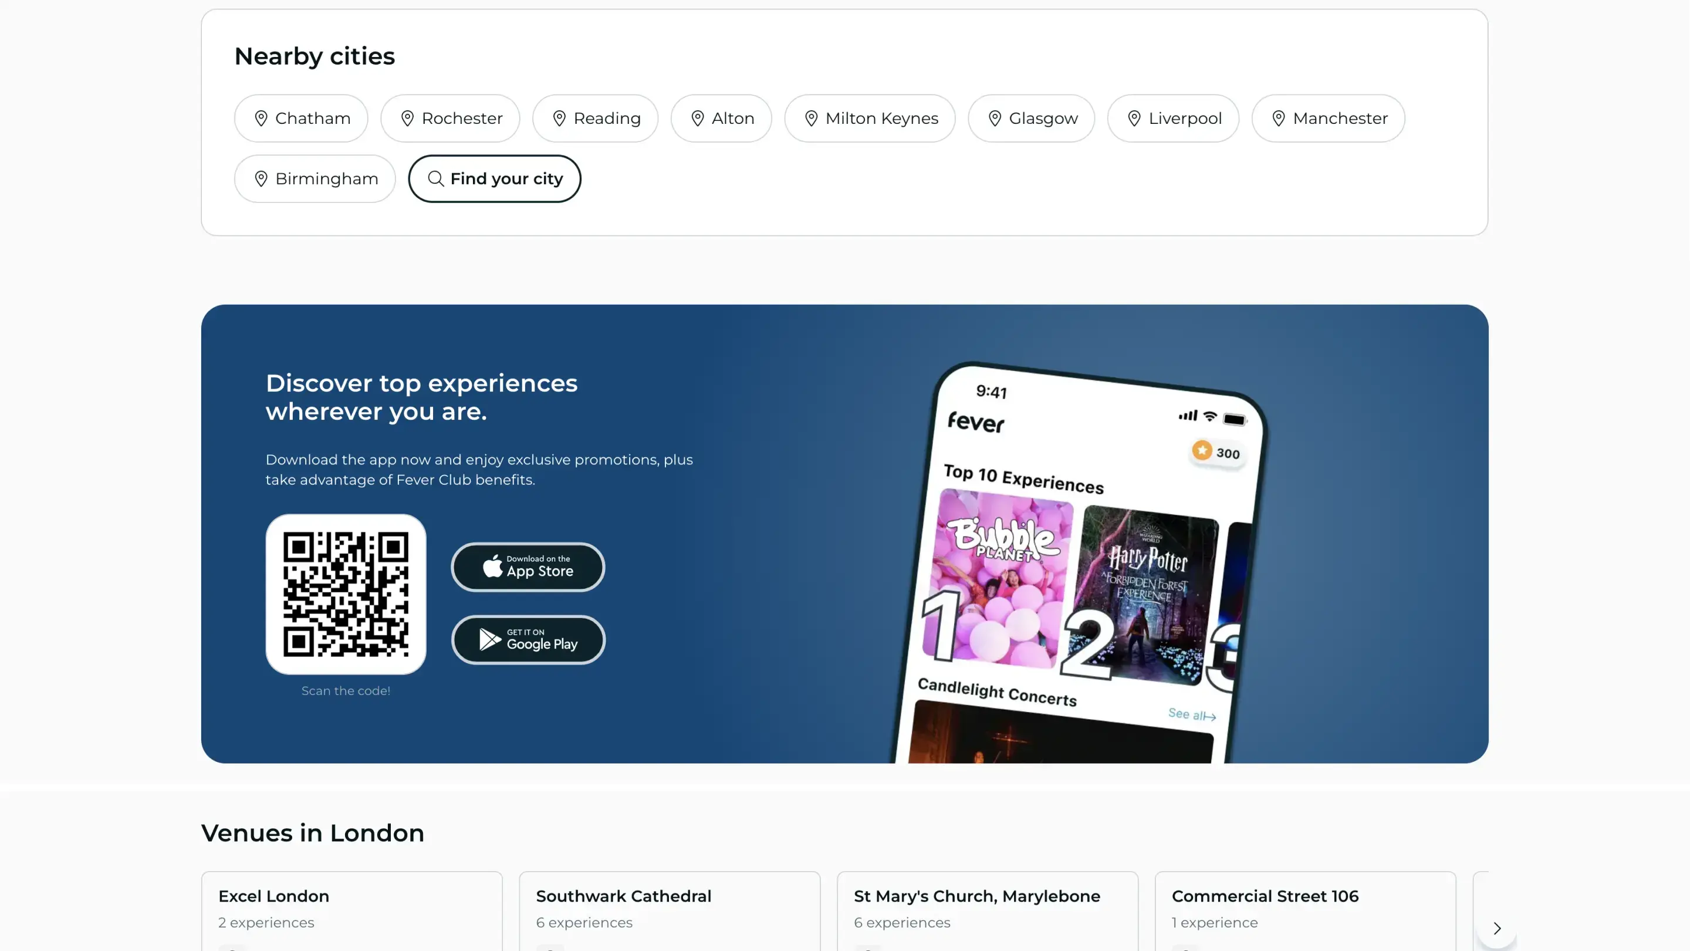Click the location pin icon beside Glasgow
1690x951 pixels.
(x=995, y=118)
